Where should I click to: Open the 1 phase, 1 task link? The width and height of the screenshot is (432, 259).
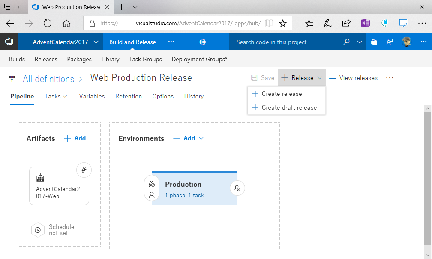pyautogui.click(x=184, y=195)
